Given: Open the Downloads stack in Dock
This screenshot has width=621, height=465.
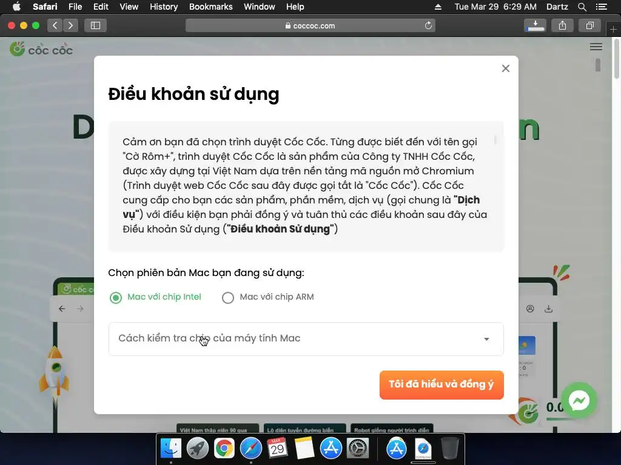Looking at the screenshot, I should tap(423, 449).
